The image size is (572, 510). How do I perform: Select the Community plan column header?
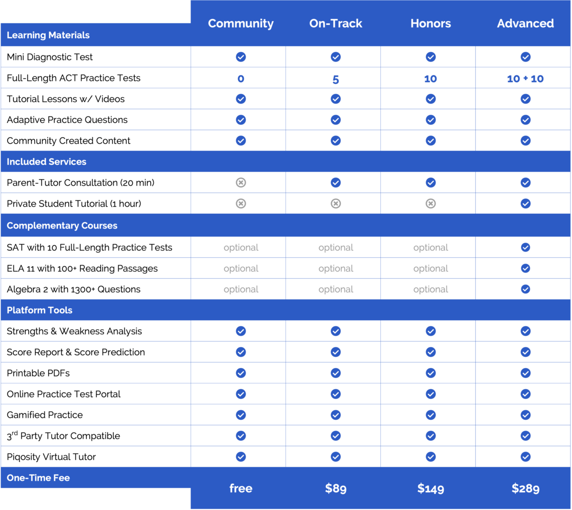[x=241, y=23]
